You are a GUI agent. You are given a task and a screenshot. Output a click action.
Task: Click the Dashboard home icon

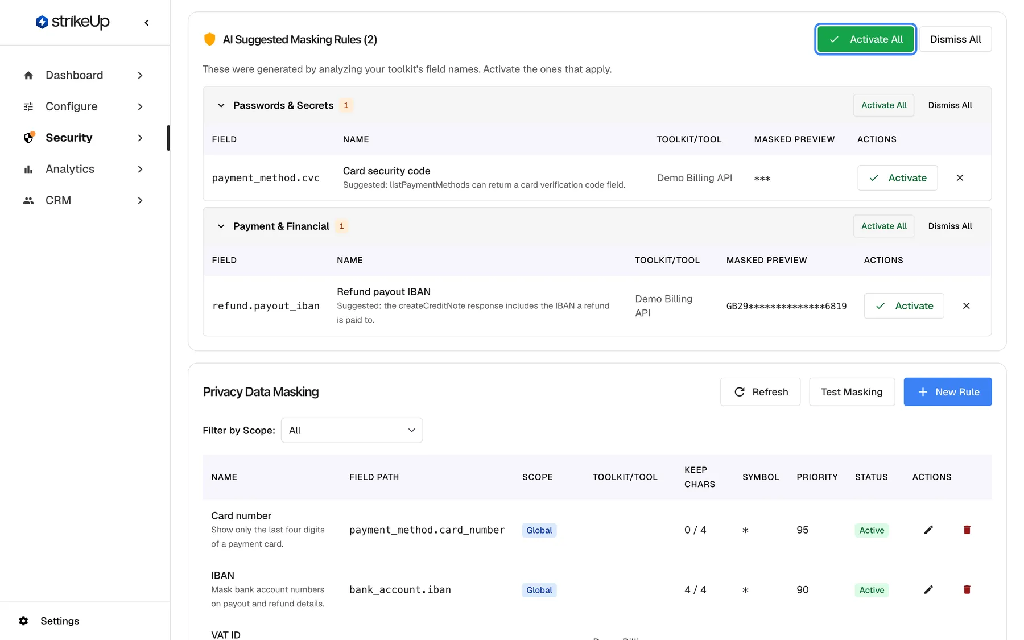click(28, 75)
